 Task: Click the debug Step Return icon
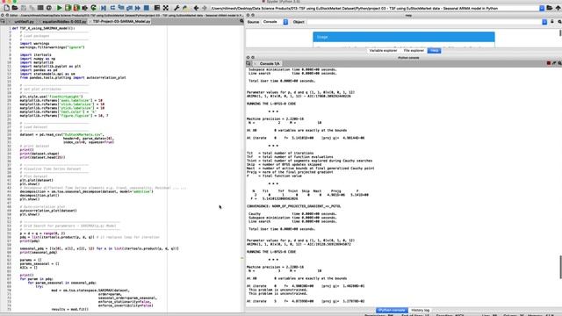(129, 8)
